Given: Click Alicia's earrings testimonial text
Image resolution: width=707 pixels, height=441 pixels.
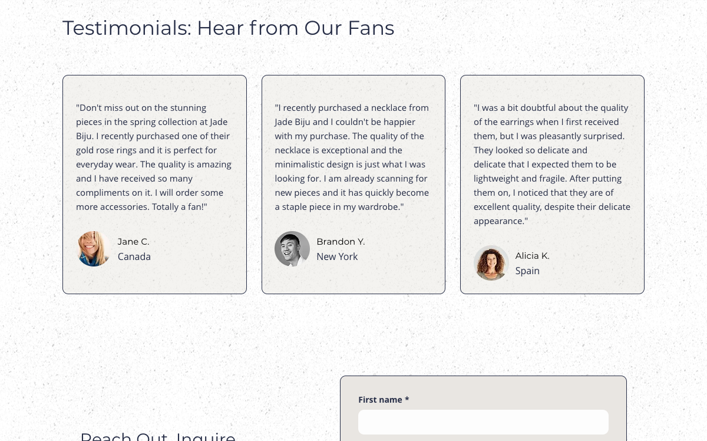Looking at the screenshot, I should [552, 164].
